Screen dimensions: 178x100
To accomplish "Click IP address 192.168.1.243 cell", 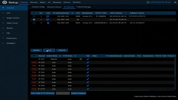I will coord(63,23).
